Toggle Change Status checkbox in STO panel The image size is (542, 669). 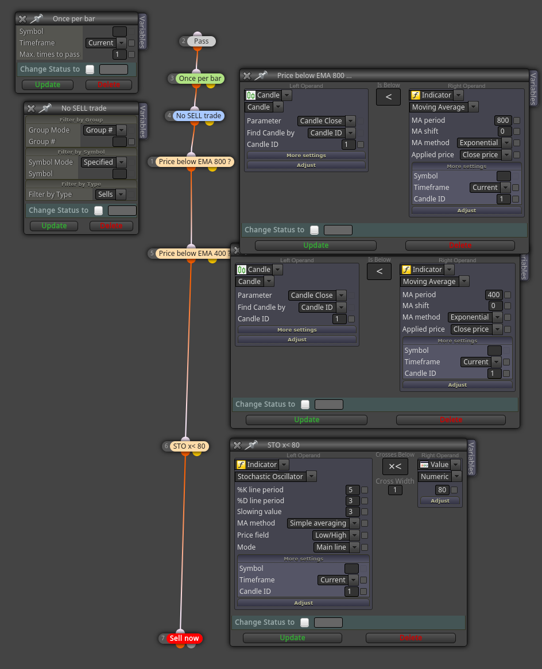[x=304, y=623]
